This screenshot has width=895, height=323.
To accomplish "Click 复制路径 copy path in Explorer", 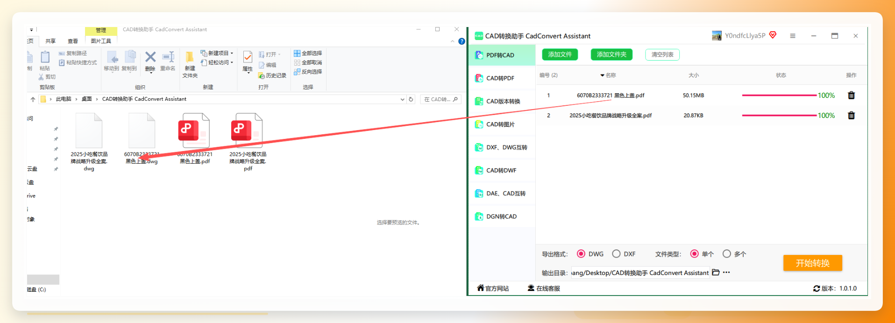I will coord(73,54).
